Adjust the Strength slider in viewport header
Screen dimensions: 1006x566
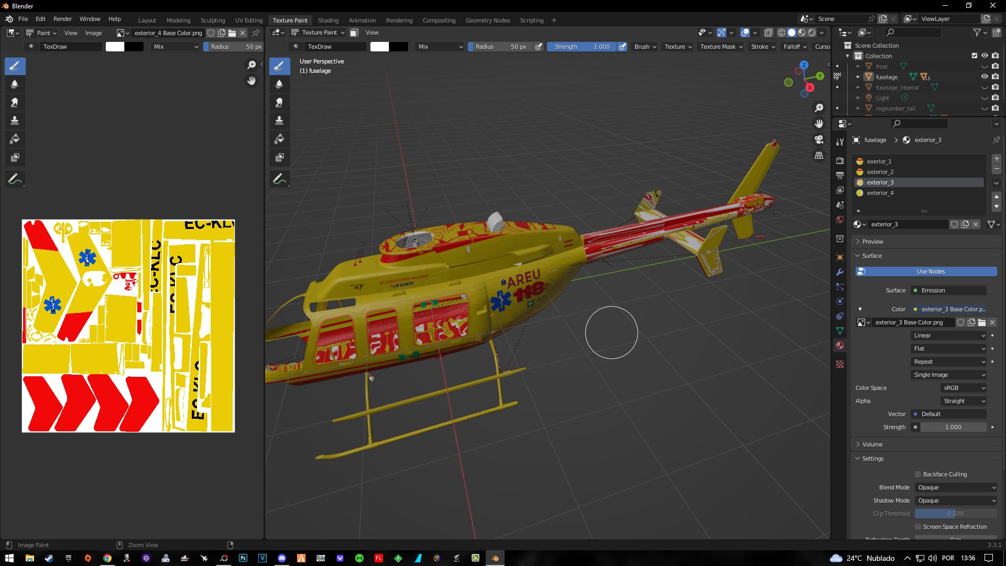[x=582, y=47]
